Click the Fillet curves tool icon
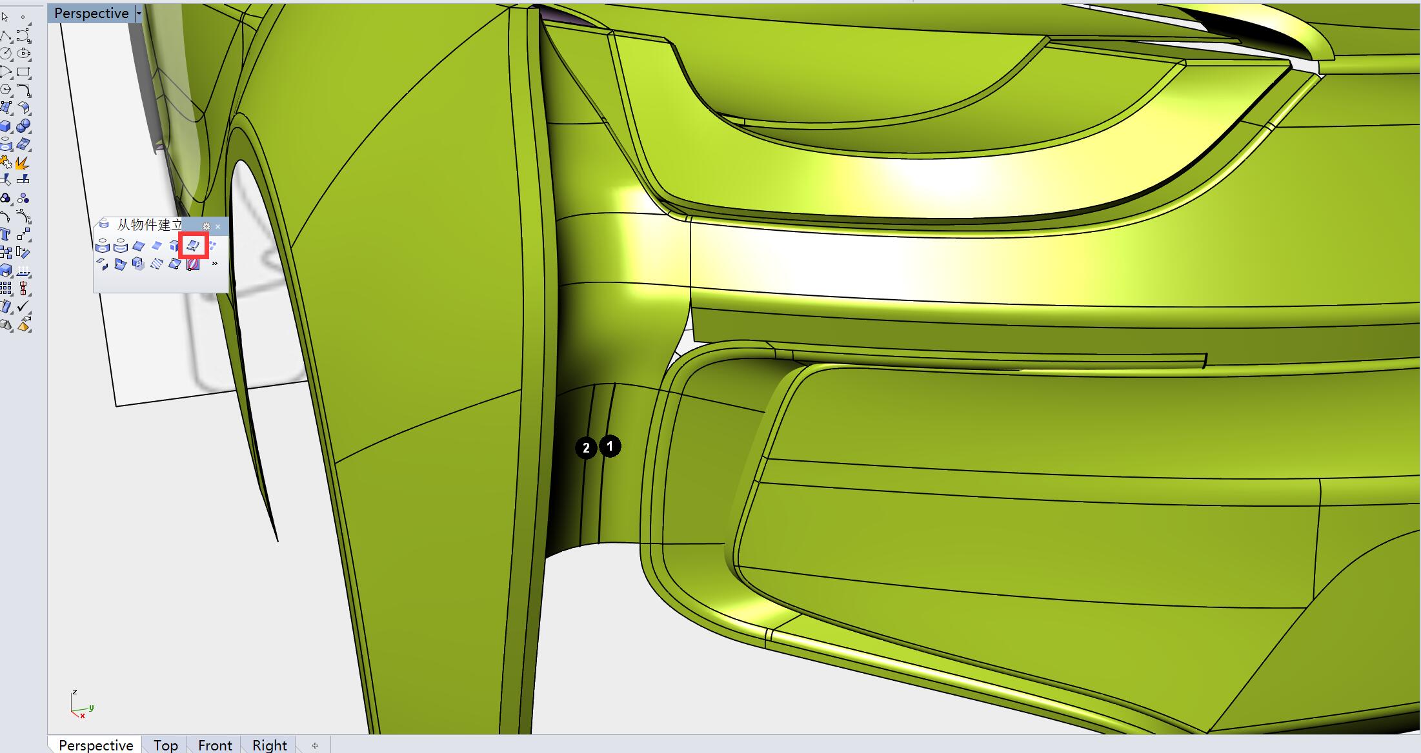This screenshot has width=1421, height=753. coord(23,90)
